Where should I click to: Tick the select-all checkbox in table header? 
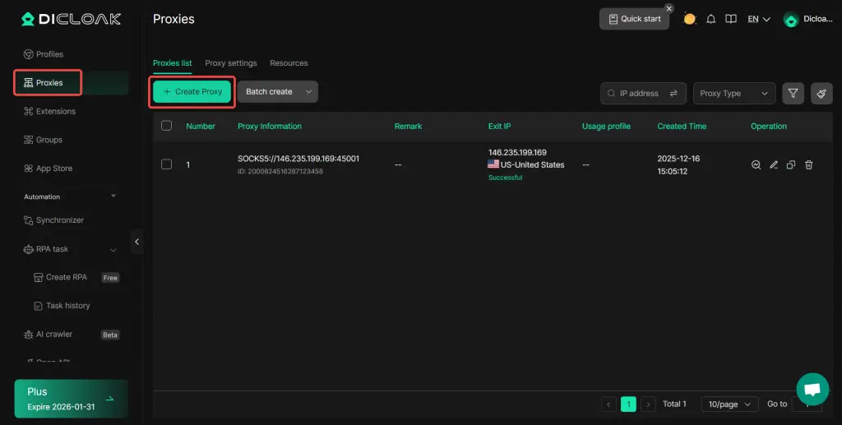point(167,126)
